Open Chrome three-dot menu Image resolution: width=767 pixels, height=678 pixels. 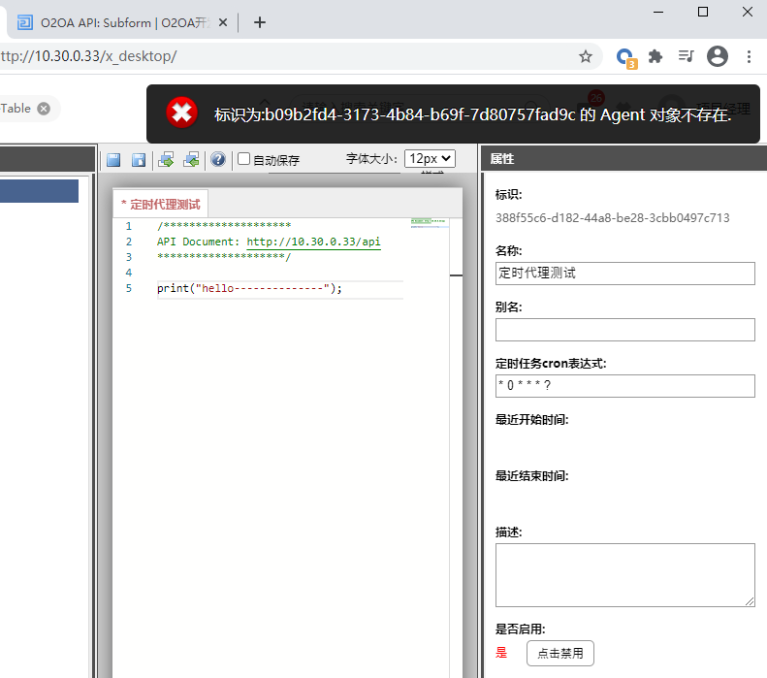coord(749,57)
